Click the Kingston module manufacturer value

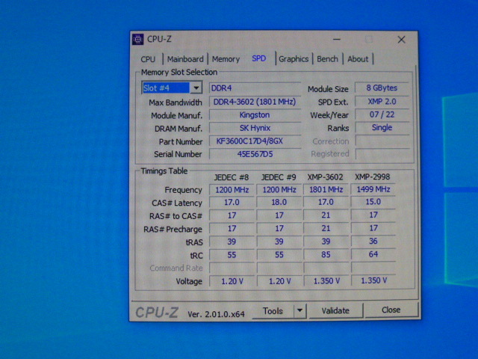coord(255,114)
